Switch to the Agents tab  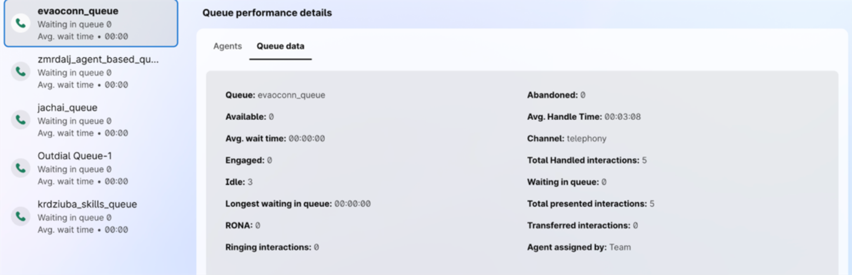click(x=227, y=46)
